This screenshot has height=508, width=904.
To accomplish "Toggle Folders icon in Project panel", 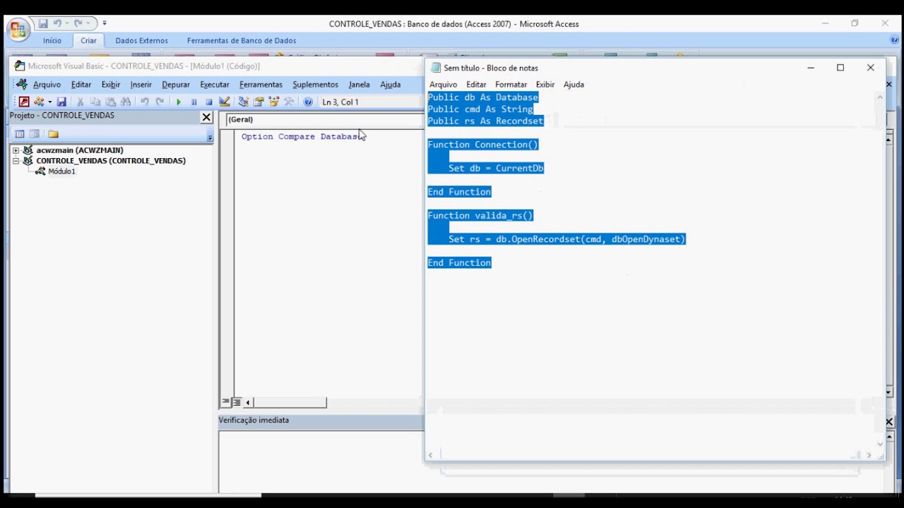I will (x=53, y=134).
